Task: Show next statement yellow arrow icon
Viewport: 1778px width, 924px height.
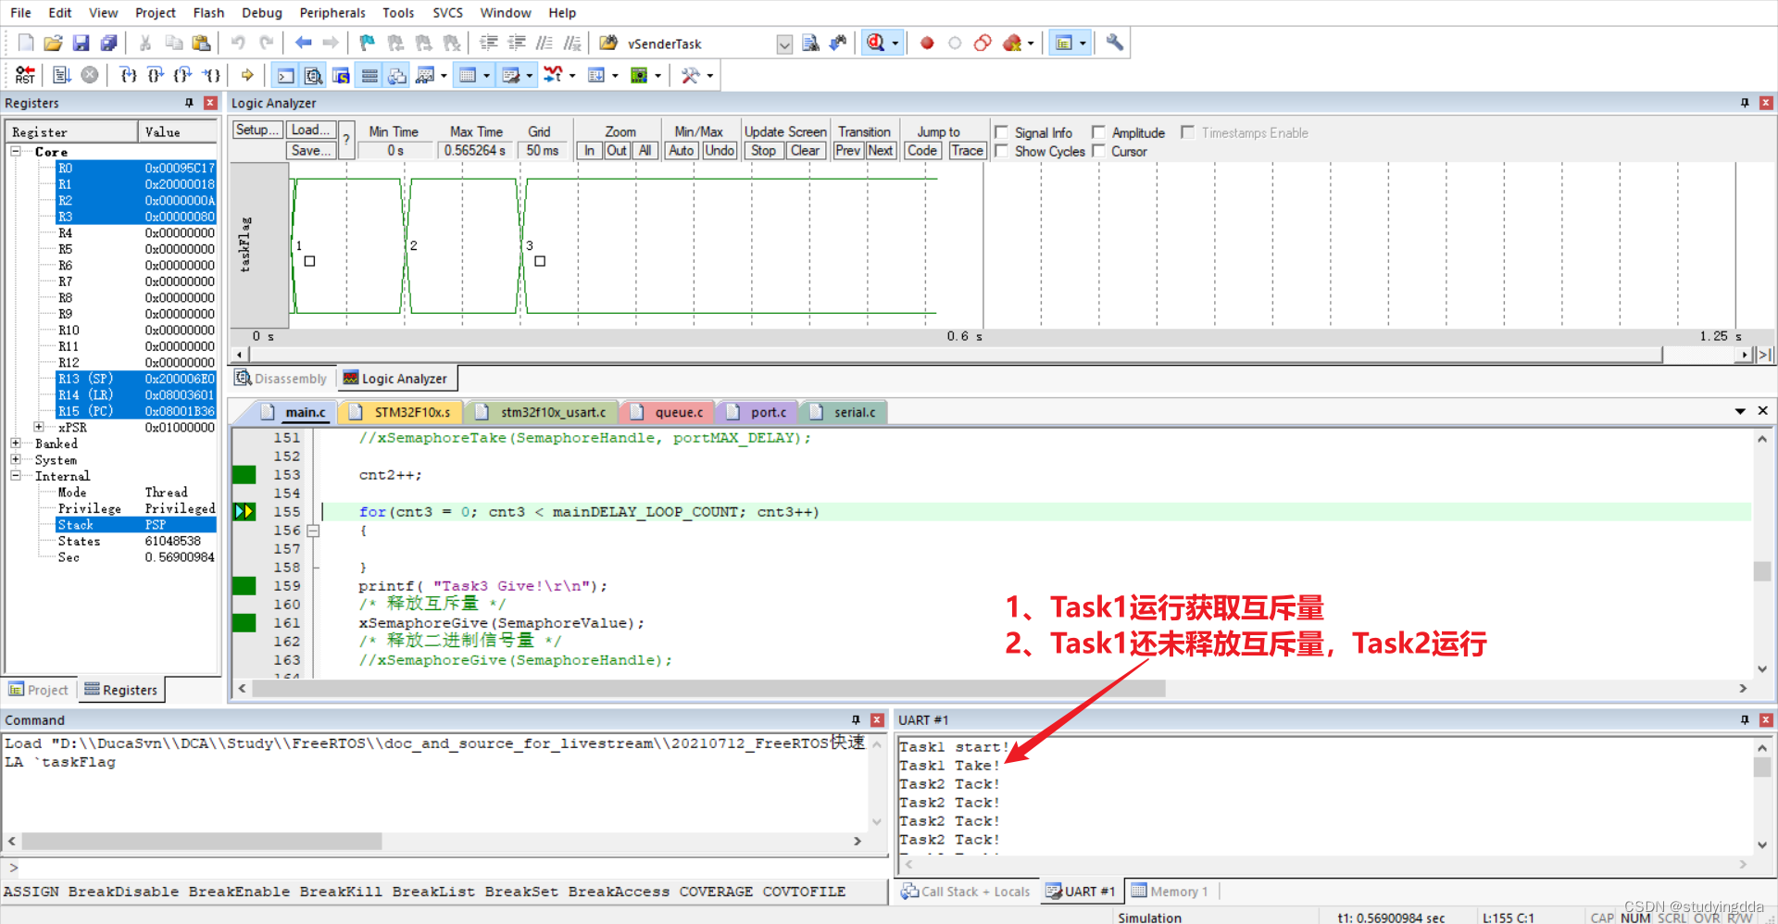Action: [x=247, y=75]
